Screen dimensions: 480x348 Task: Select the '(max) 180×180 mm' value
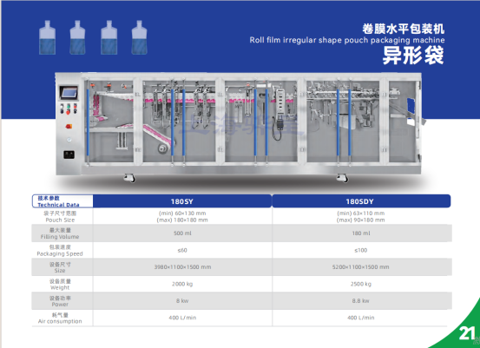(182, 220)
